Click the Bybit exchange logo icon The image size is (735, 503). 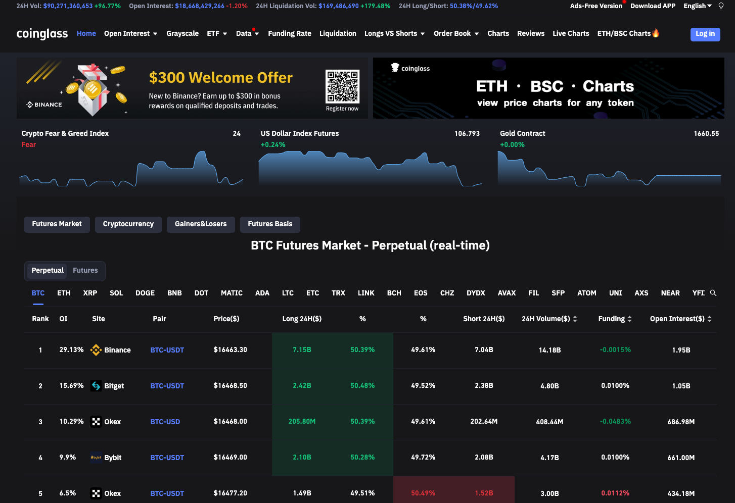tap(96, 458)
